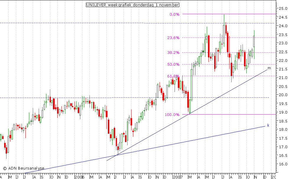The width and height of the screenshot is (288, 179).
Task: Click the 17.5 price axis value
Action: [283, 138]
